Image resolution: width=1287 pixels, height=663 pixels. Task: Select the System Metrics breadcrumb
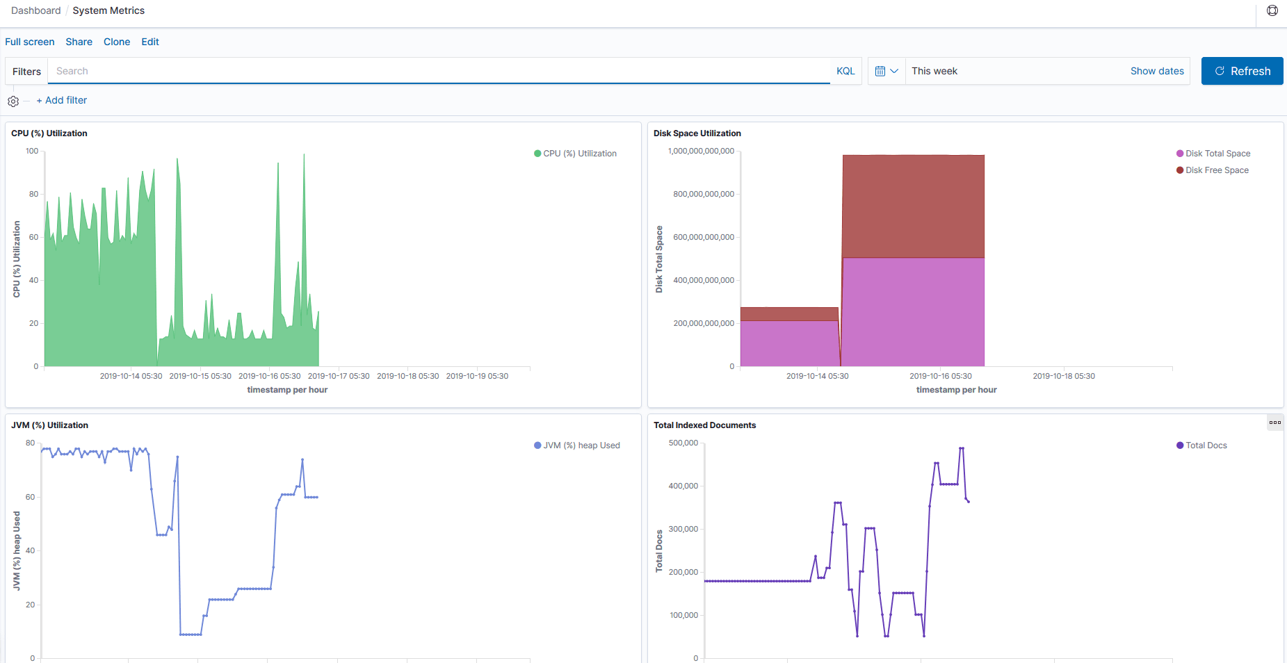pyautogui.click(x=108, y=10)
